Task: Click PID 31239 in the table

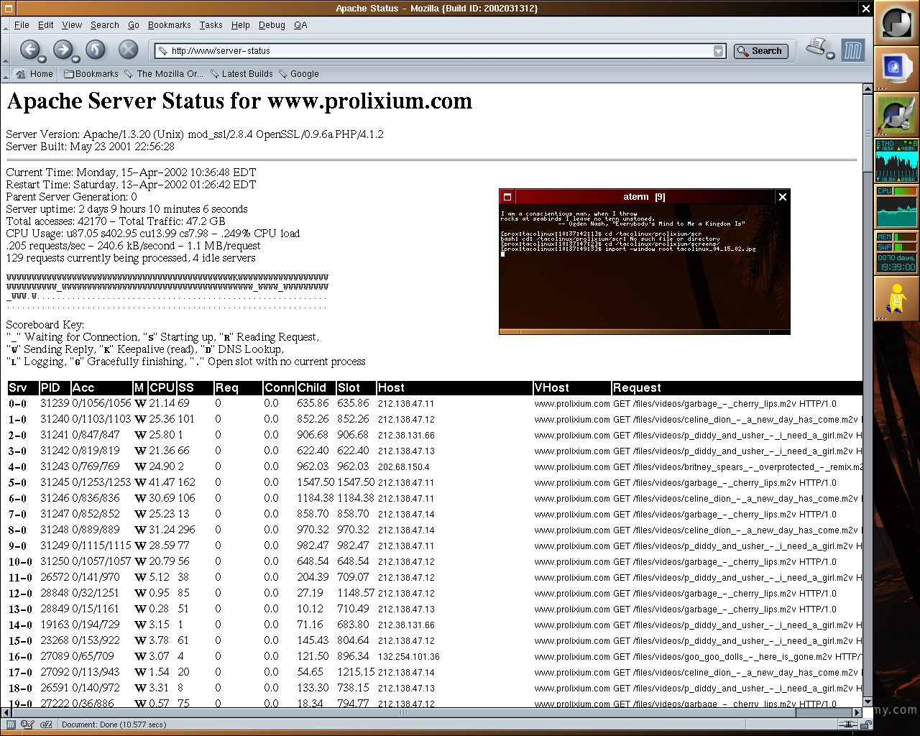Action: (55, 403)
